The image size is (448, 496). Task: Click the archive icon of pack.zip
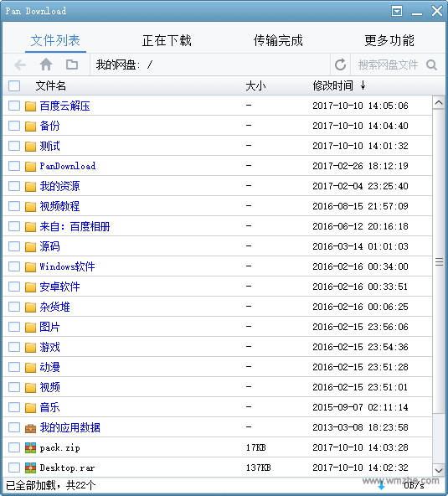point(30,447)
